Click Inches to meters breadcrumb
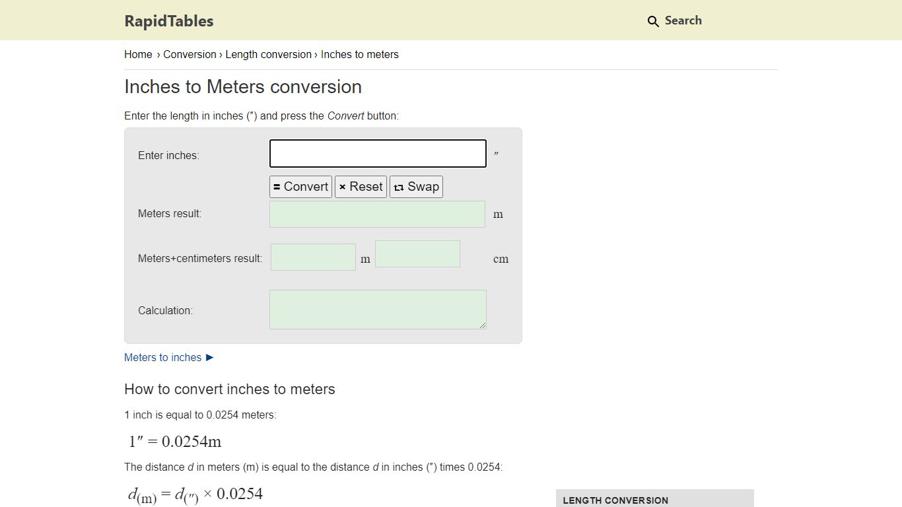The height and width of the screenshot is (507, 902). [360, 54]
